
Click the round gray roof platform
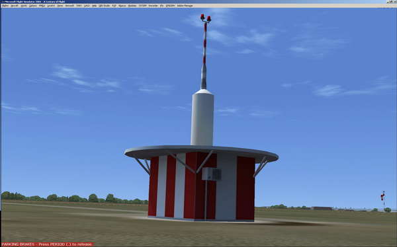(x=201, y=154)
